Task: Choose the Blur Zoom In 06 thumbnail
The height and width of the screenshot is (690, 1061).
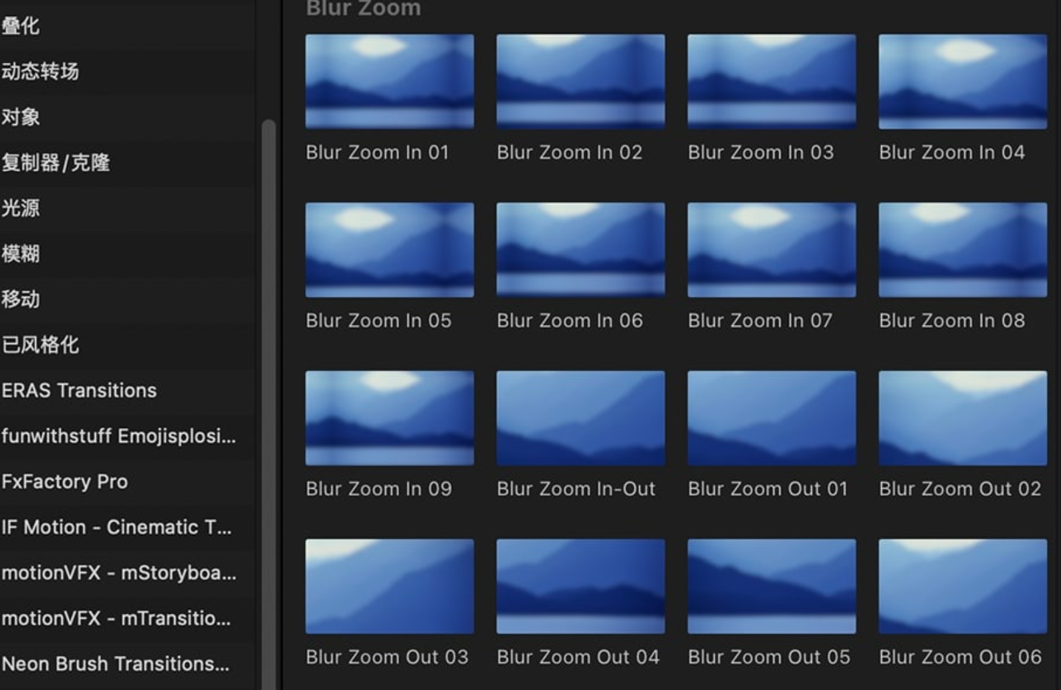Action: coord(580,249)
